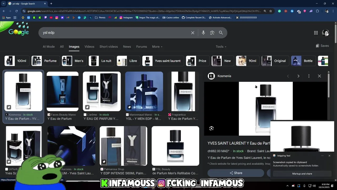Open the tab search dropdown arrow in Chrome
The image size is (337, 190).
pyautogui.click(x=3, y=4)
